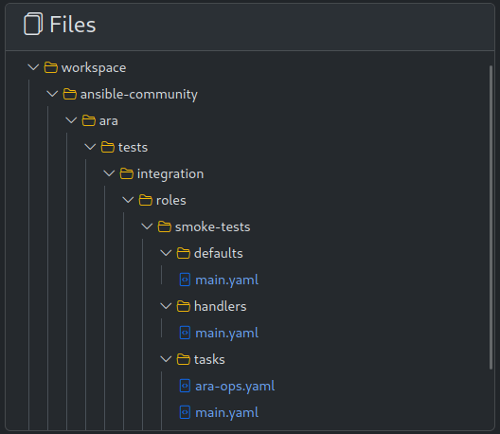Collapse the handlers folder chevron

(x=166, y=306)
